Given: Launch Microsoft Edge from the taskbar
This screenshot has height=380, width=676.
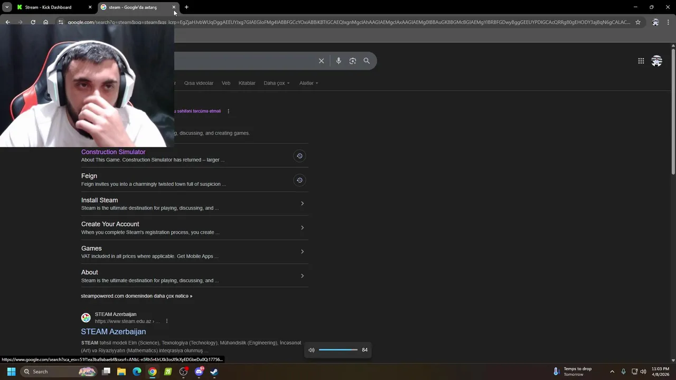Looking at the screenshot, I should click(x=137, y=372).
